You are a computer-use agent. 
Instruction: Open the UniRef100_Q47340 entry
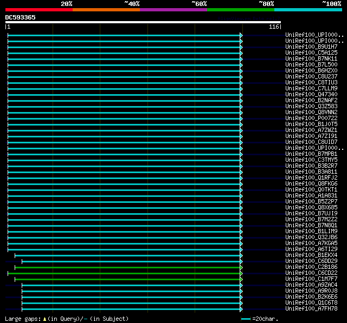[311, 95]
